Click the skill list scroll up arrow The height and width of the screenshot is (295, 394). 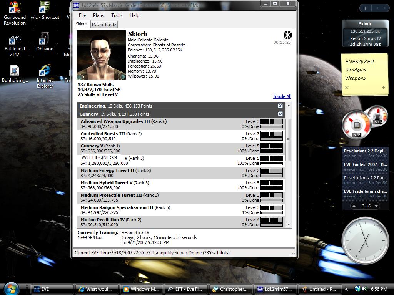[289, 105]
